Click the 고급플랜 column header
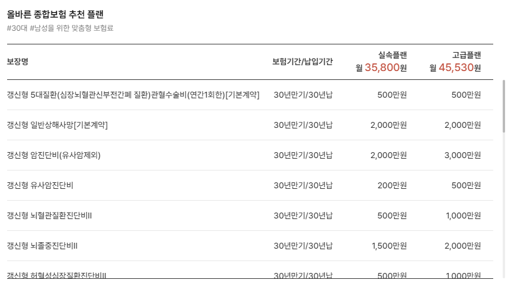This screenshot has height=283, width=511. coord(467,55)
